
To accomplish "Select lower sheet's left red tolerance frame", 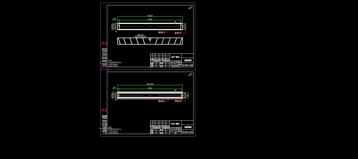I will [x=162, y=101].
